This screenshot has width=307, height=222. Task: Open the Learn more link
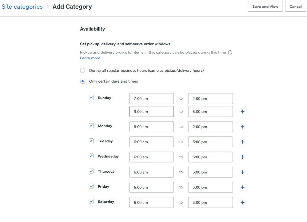coord(90,58)
